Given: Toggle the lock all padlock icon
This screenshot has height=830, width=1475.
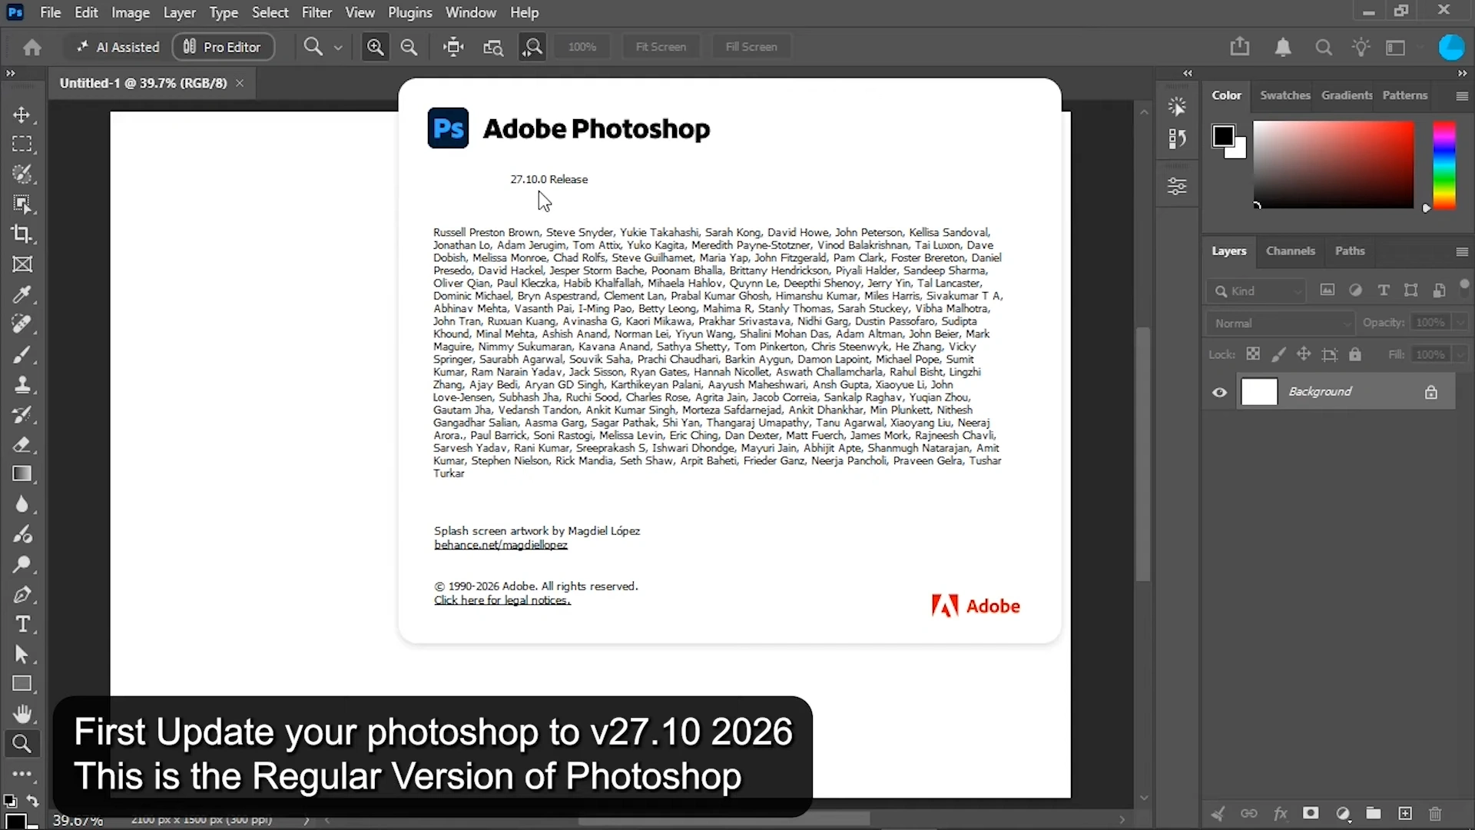Looking at the screenshot, I should 1355,354.
